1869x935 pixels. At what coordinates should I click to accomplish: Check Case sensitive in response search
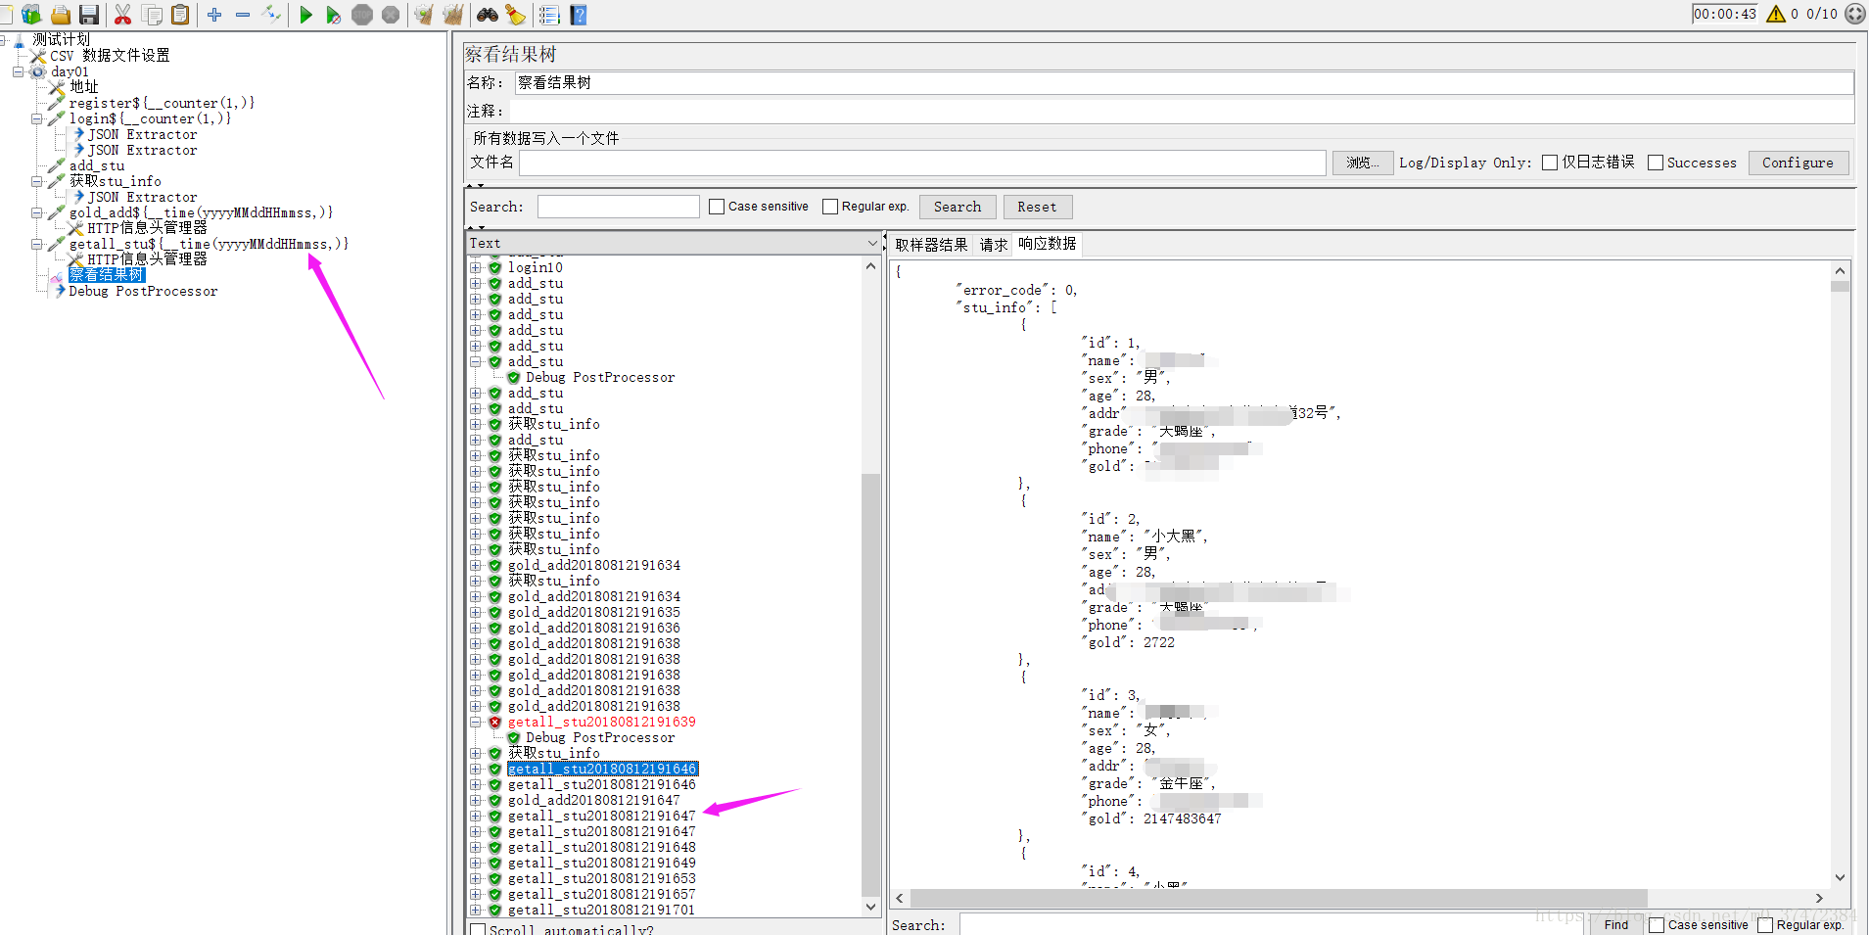tap(1657, 925)
